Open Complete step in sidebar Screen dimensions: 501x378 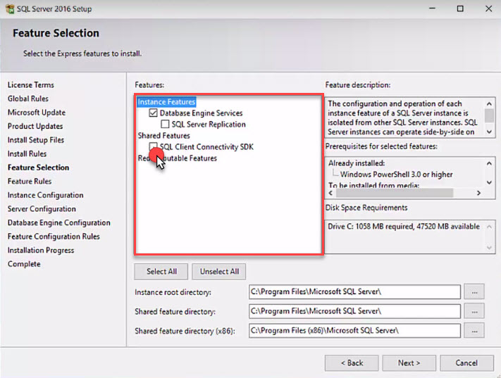[24, 264]
